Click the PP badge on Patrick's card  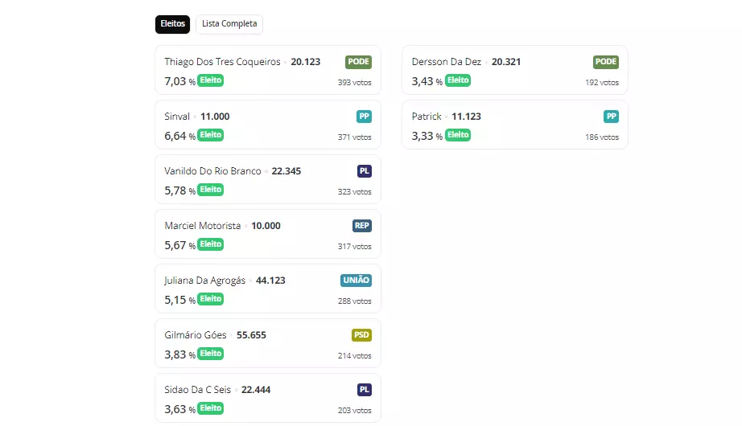click(x=611, y=117)
